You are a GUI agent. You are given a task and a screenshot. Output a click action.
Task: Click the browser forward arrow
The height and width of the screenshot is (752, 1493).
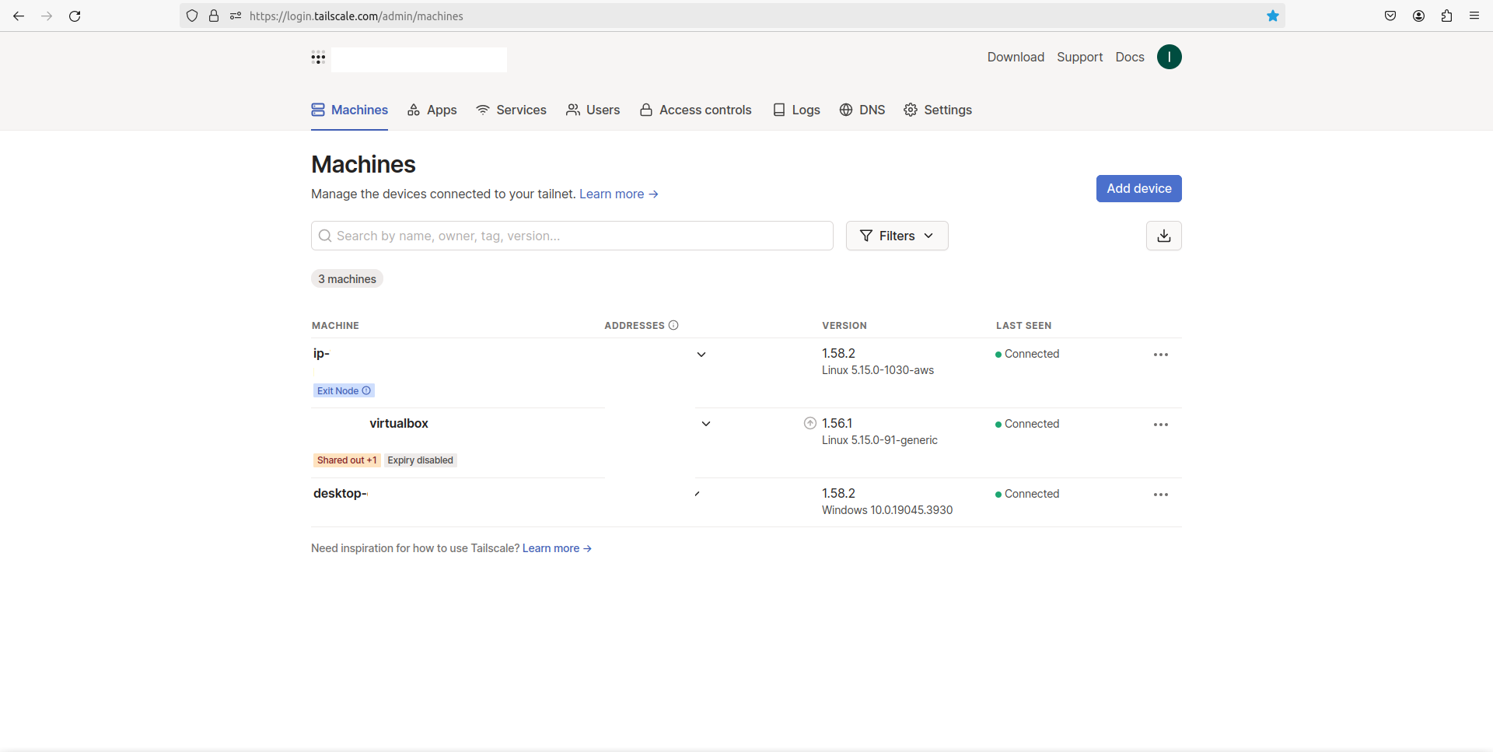click(47, 16)
